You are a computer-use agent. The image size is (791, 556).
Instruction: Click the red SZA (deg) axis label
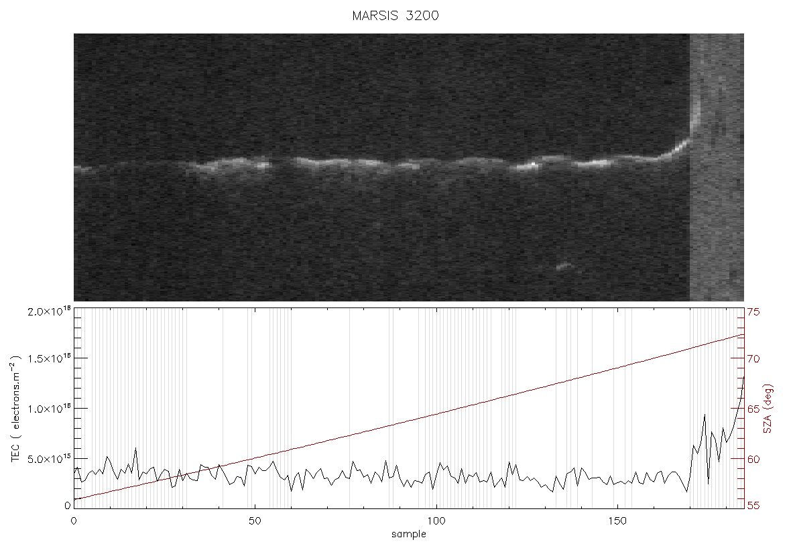[x=768, y=409]
